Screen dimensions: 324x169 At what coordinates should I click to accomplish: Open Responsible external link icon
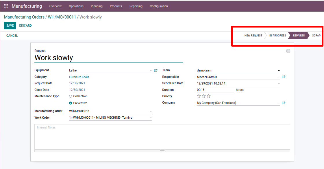[284, 77]
